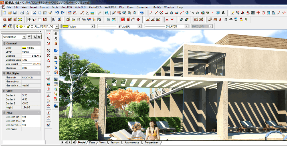Screen dimensions: 287x146
Task: Select the Polygon draw tool
Action: point(172,13)
